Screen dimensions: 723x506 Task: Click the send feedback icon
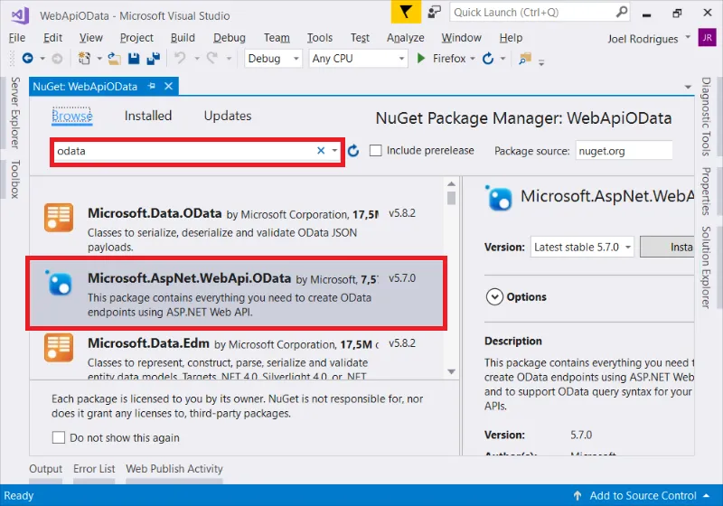point(434,12)
